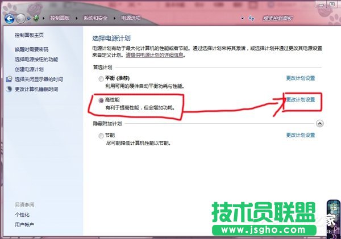Select the 平衡 (推荐) radio button

(101, 79)
